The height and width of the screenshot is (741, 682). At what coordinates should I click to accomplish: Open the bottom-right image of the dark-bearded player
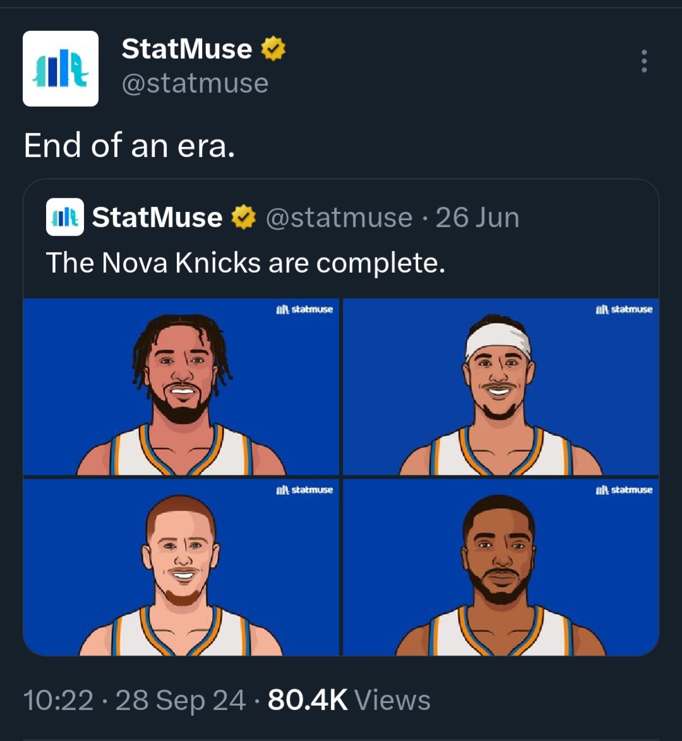[501, 568]
